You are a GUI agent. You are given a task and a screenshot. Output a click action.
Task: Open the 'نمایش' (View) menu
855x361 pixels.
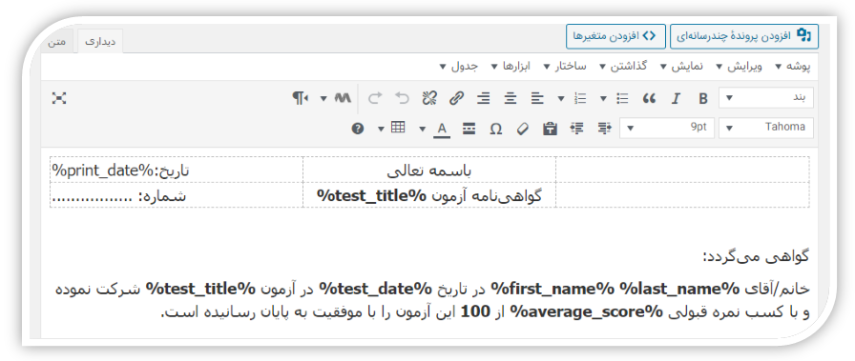pyautogui.click(x=681, y=67)
